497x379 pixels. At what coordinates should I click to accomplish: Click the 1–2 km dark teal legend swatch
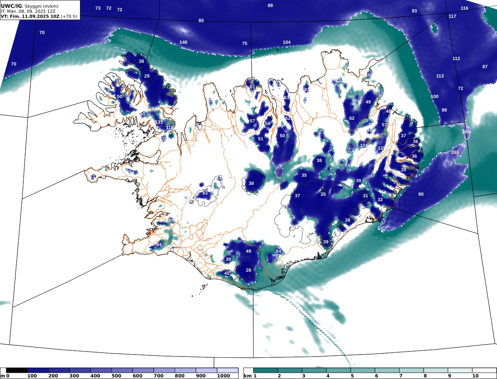coord(266,370)
